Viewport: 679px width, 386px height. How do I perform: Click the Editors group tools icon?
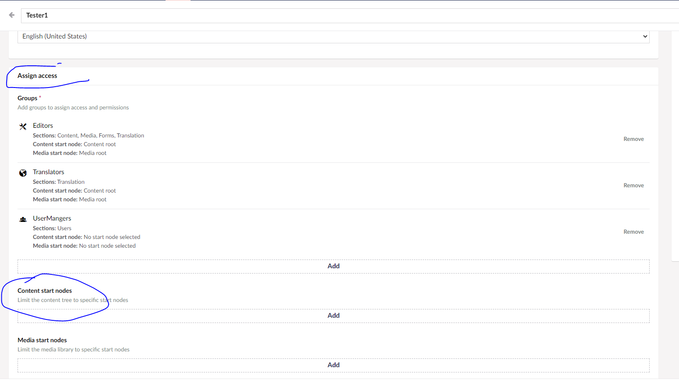pyautogui.click(x=23, y=126)
